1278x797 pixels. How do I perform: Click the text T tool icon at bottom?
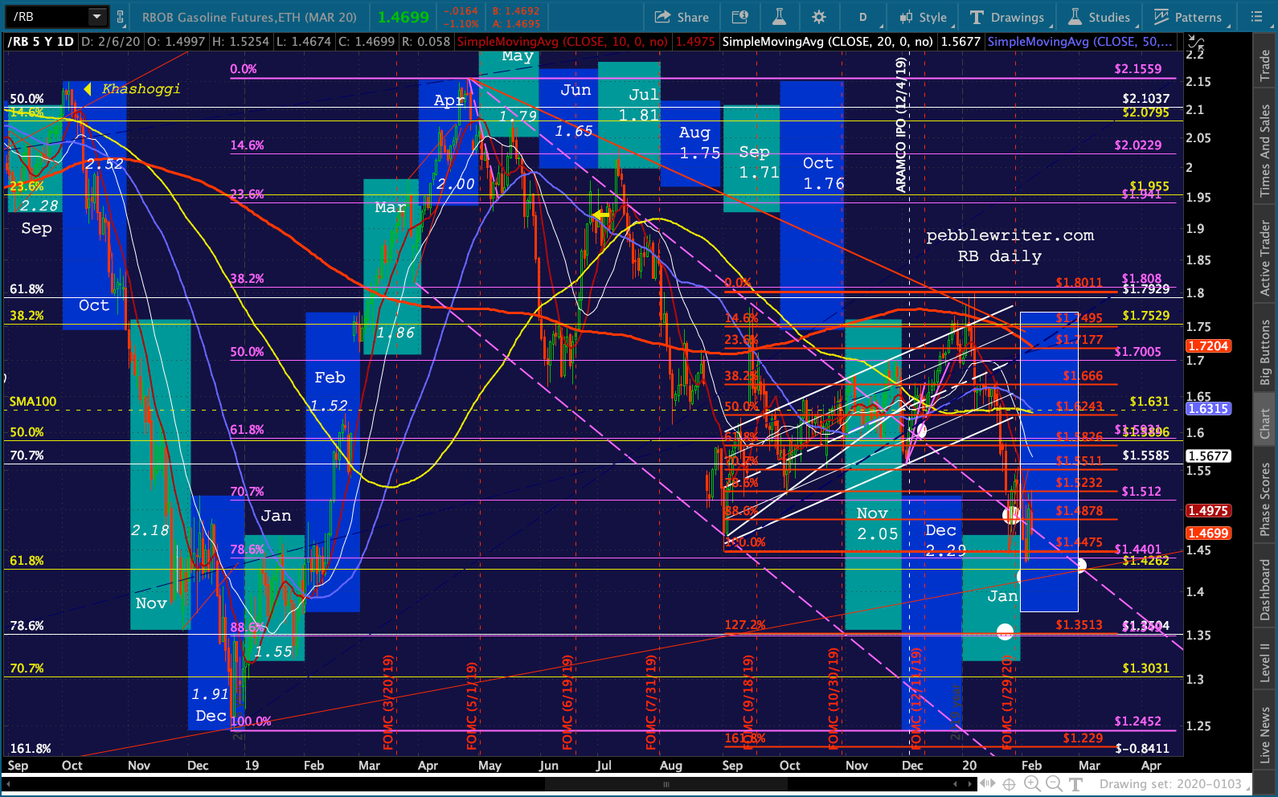click(x=1075, y=784)
